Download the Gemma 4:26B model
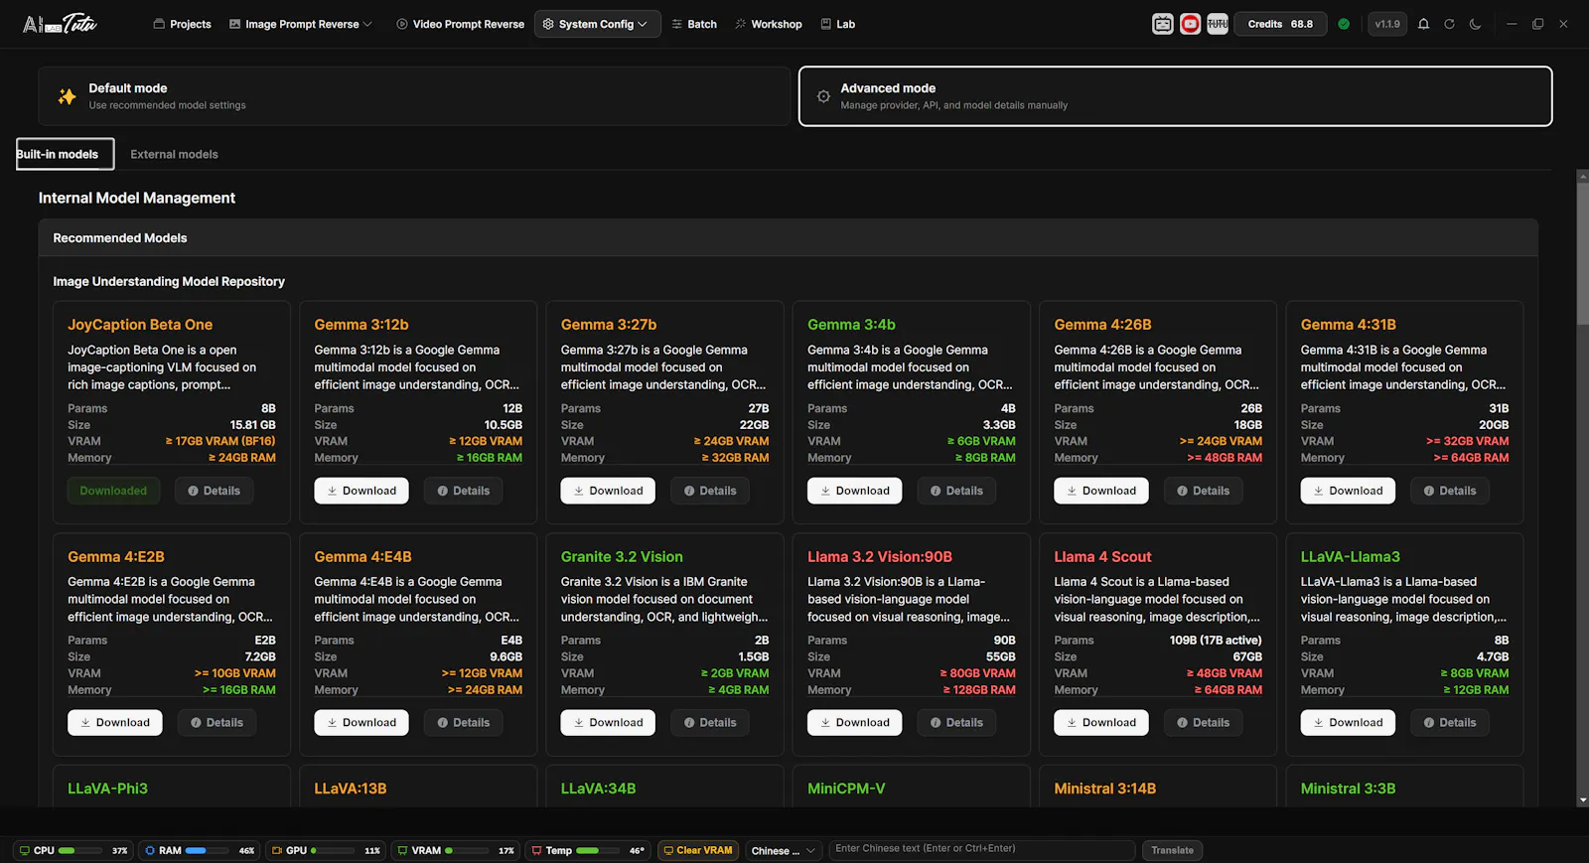The width and height of the screenshot is (1589, 863). coord(1101,491)
